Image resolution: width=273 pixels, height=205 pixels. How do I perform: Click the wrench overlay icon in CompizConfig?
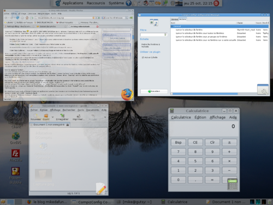click(263, 89)
